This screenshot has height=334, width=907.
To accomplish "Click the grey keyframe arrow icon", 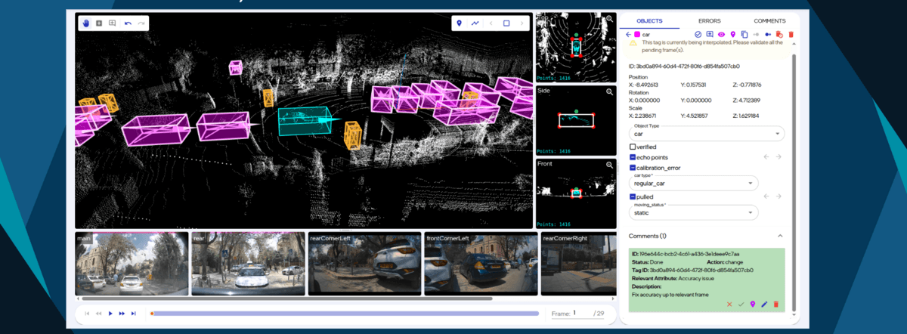I will [x=756, y=34].
